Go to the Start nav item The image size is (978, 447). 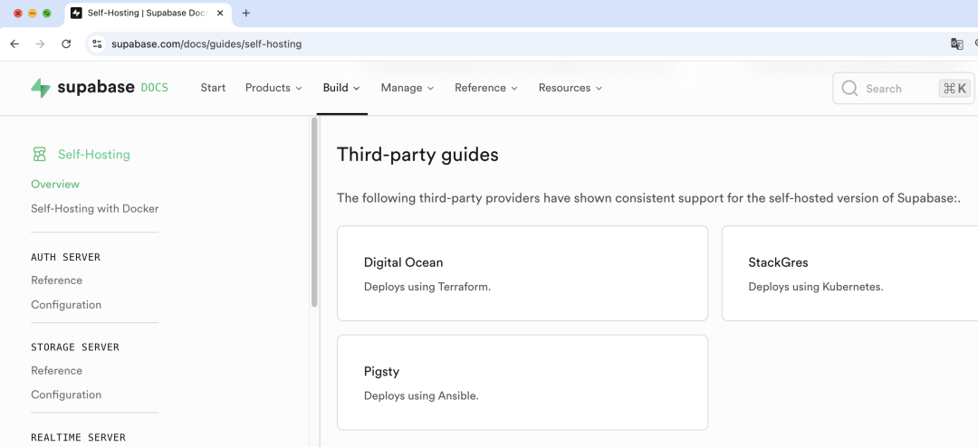coord(213,88)
